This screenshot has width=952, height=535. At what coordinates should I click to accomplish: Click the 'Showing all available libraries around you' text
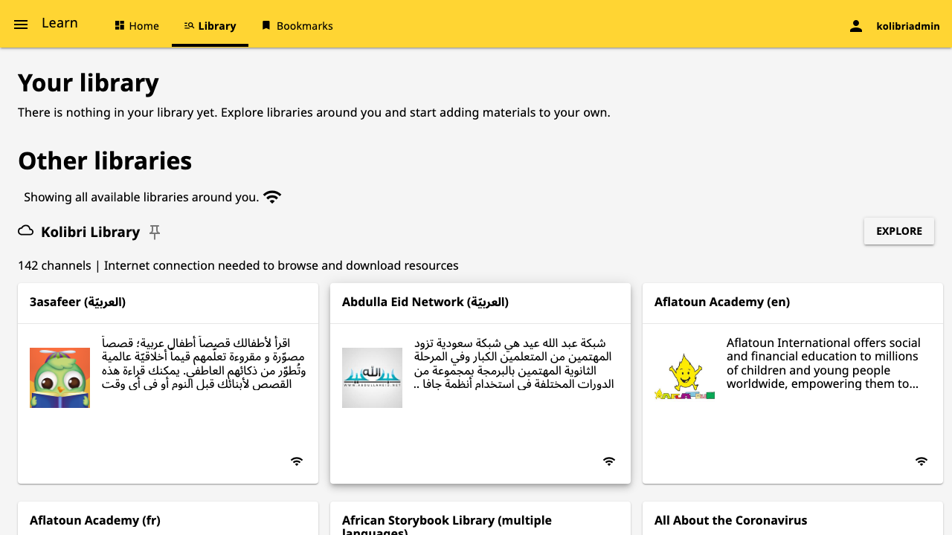[x=141, y=197]
